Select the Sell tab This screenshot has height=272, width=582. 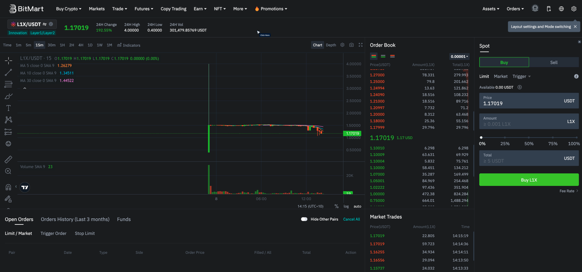tap(554, 62)
